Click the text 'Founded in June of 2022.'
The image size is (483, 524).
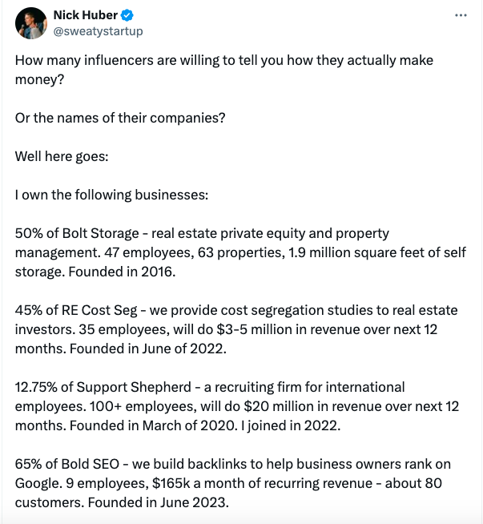147,349
